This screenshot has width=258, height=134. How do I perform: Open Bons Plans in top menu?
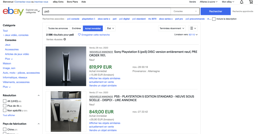click(x=72, y=2)
